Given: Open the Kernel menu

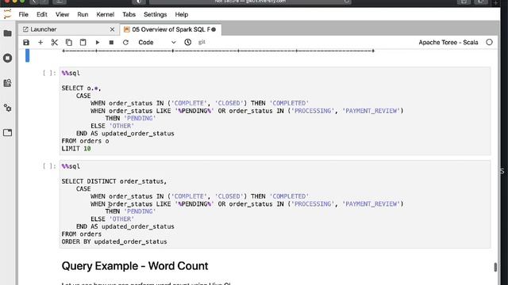Looking at the screenshot, I should tap(106, 14).
